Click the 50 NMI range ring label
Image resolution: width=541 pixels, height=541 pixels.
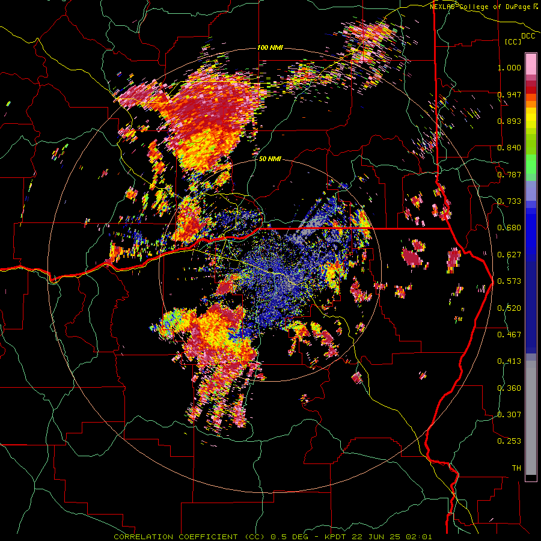coord(270,159)
